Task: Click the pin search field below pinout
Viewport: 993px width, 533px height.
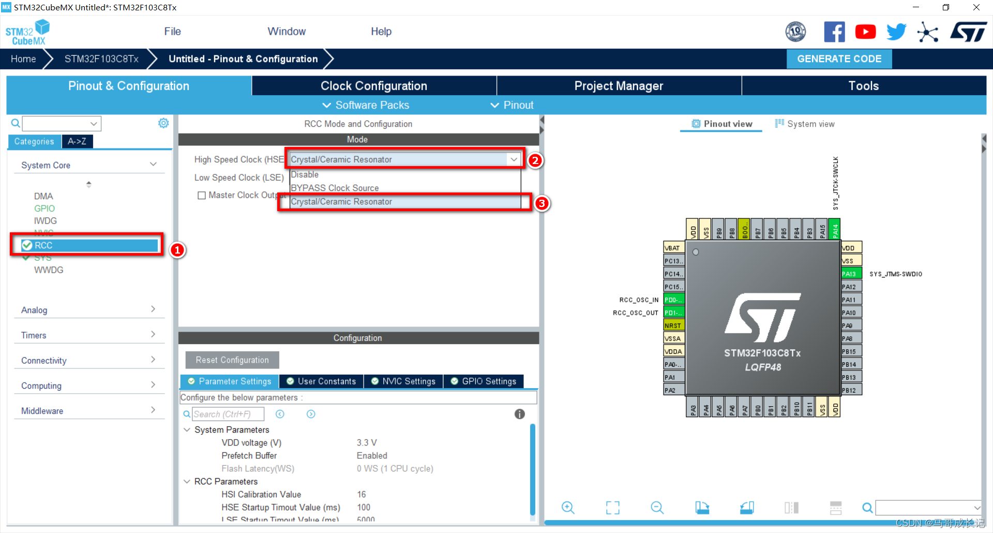Action: click(x=928, y=508)
